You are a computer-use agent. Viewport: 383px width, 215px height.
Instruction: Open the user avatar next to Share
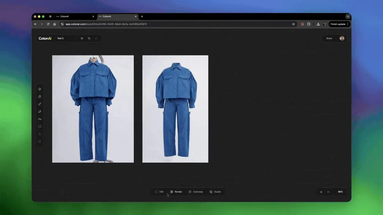click(x=342, y=38)
